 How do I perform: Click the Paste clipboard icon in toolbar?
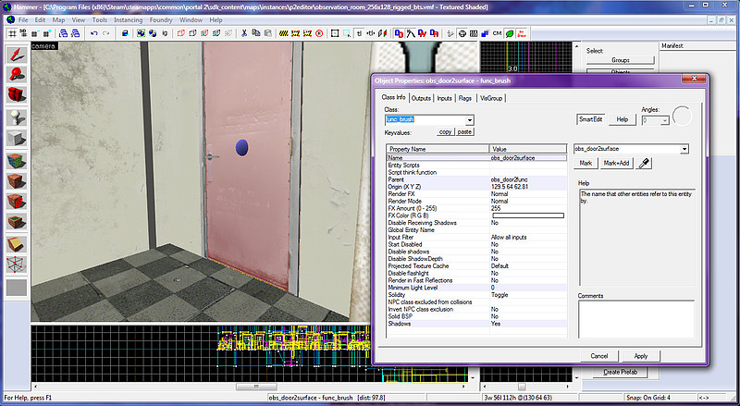(x=267, y=33)
